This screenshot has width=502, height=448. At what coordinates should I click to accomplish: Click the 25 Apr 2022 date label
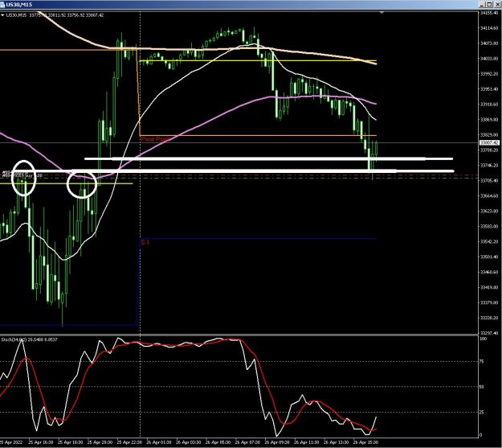(x=11, y=442)
